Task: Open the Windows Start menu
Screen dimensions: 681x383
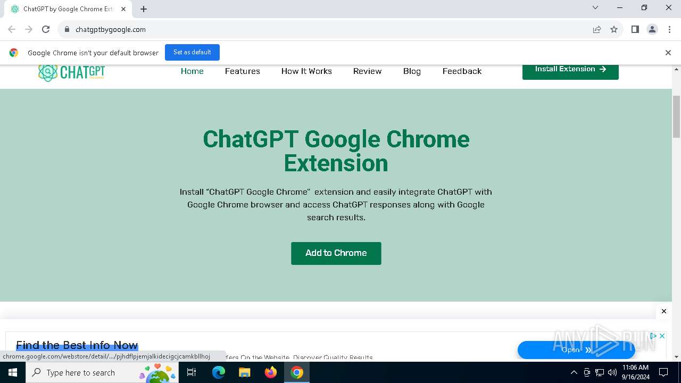Action: tap(13, 372)
